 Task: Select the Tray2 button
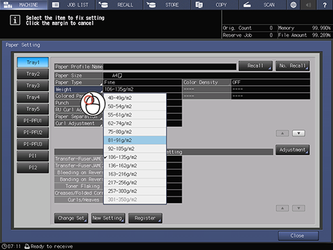click(x=33, y=74)
